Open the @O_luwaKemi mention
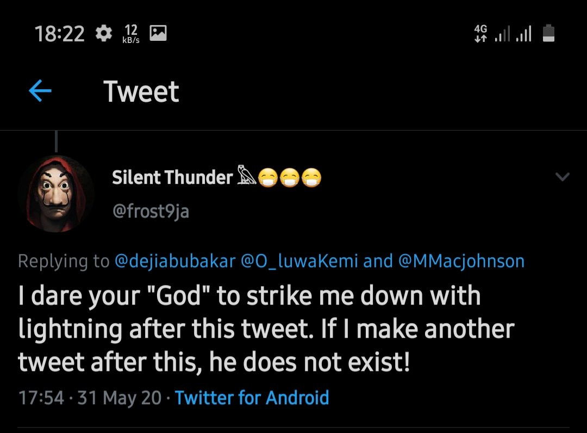587x433 pixels. tap(299, 261)
